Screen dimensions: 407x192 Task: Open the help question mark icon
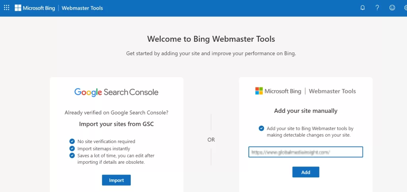pos(377,8)
